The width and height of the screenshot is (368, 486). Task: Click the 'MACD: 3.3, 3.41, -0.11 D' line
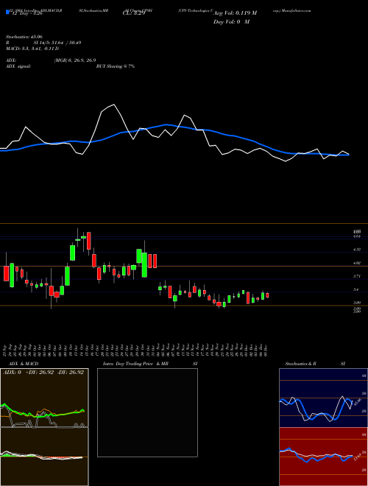tap(32, 49)
